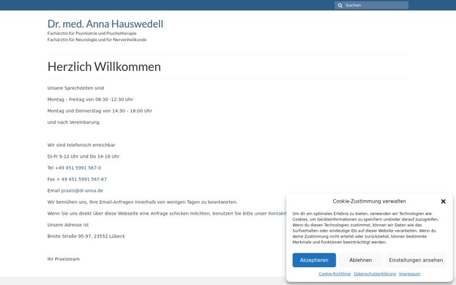Image resolution: width=456 pixels, height=285 pixels.
Task: Decline cookies with Ablehnen button
Action: click(x=360, y=260)
